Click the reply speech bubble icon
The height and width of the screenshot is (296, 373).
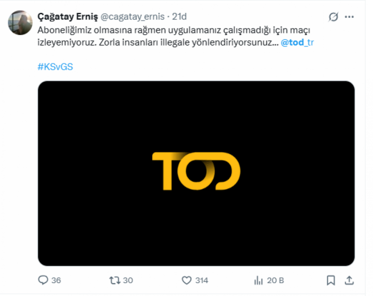coord(43,281)
